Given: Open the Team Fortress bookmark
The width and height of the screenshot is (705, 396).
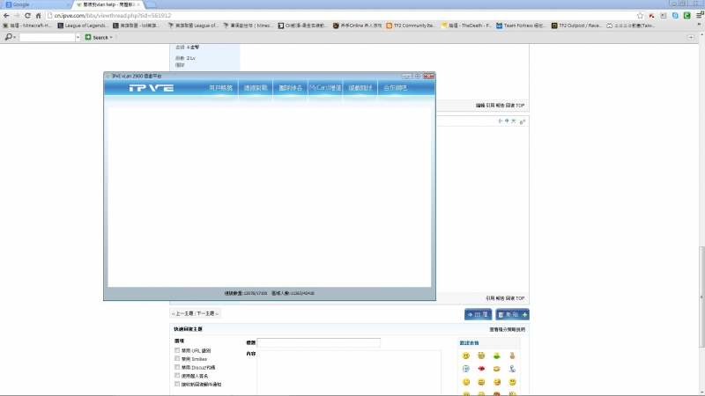Looking at the screenshot, I should click(521, 26).
